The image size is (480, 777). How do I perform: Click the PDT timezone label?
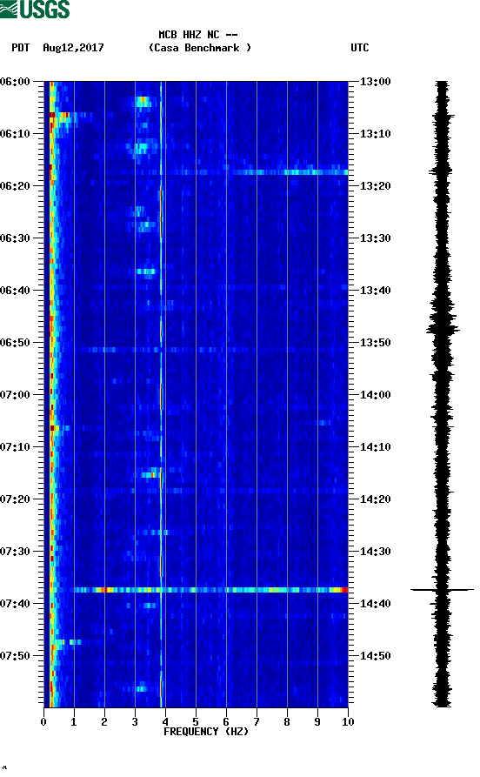coord(21,48)
